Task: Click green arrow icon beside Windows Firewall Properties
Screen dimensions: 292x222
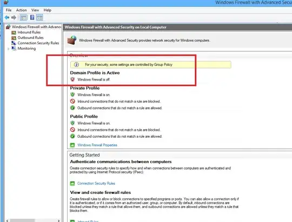Action: tap(72, 145)
